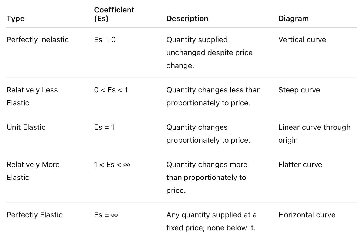Click the Steep curve diagram cell
The height and width of the screenshot is (246, 359).
pyautogui.click(x=299, y=90)
